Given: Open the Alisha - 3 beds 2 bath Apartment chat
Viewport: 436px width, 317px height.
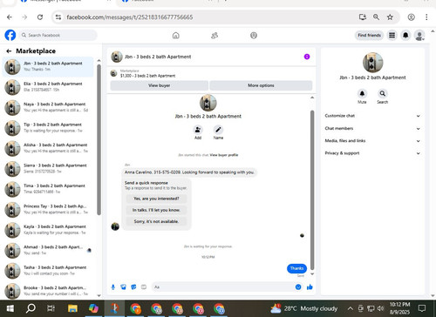Looking at the screenshot, I should (x=48, y=148).
